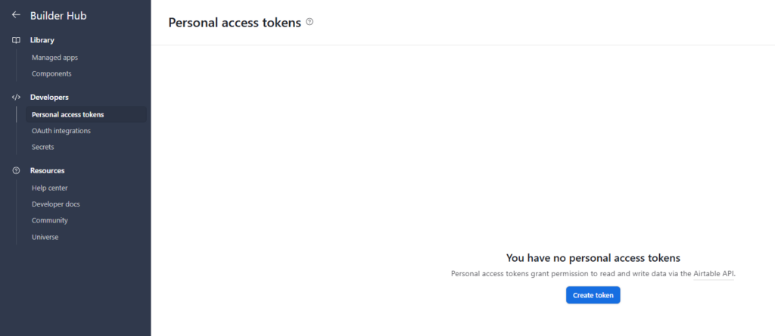Click the Library section header
The width and height of the screenshot is (775, 336).
point(42,40)
